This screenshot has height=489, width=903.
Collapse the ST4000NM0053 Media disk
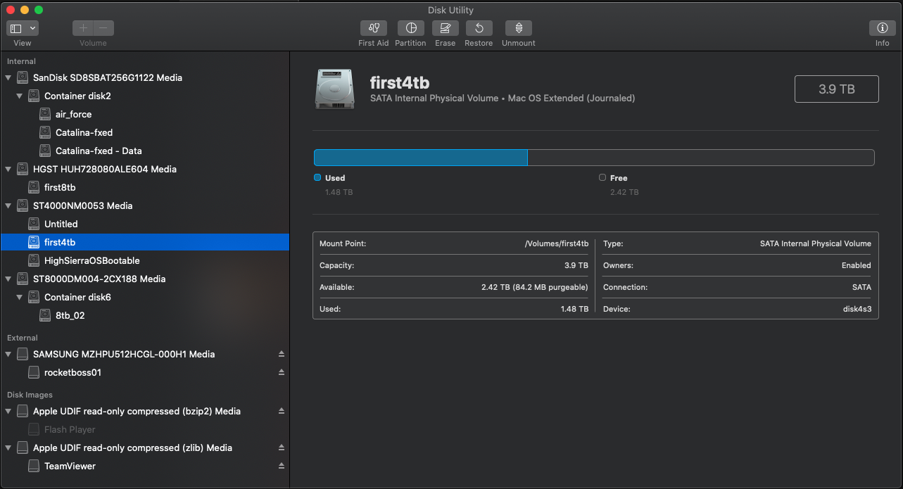[x=8, y=206]
